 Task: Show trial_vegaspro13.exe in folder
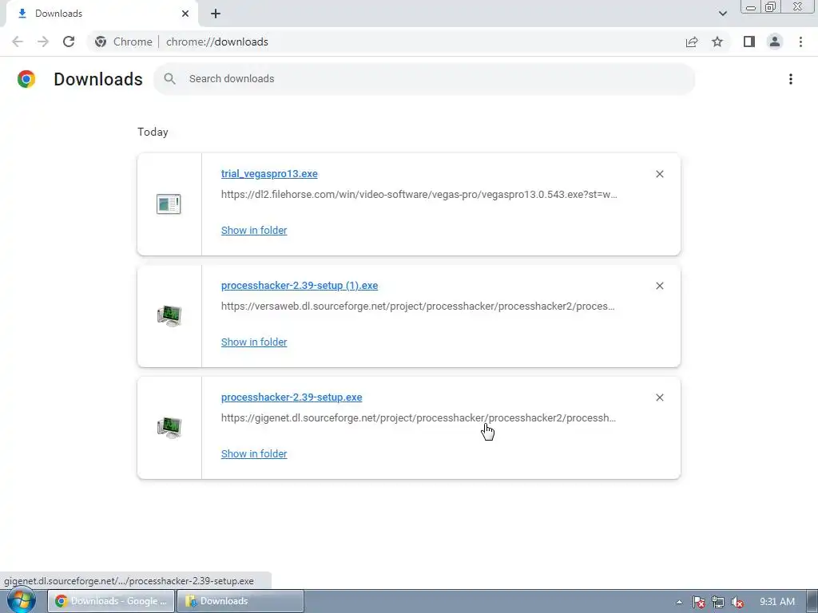coord(254,231)
